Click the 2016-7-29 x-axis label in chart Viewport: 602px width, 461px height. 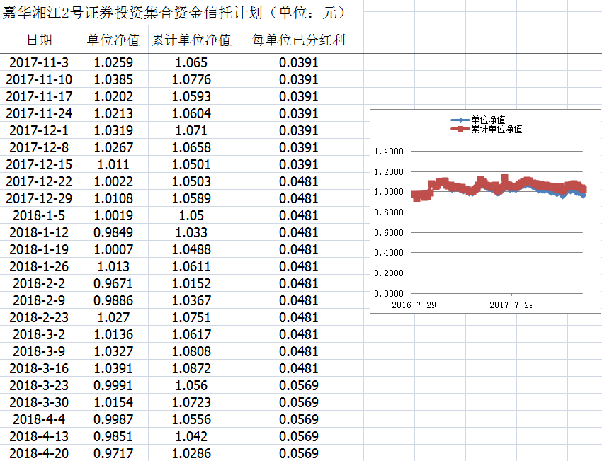point(414,305)
